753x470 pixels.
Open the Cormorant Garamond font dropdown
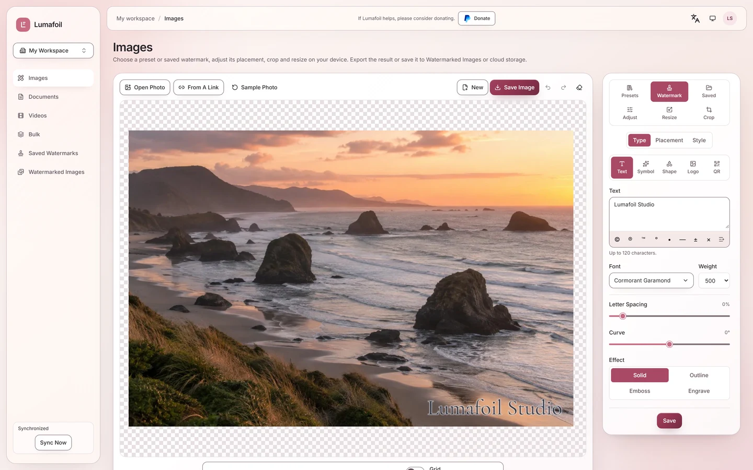[x=651, y=280]
